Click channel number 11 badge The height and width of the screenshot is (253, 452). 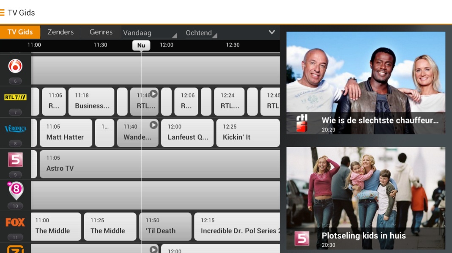(x=15, y=237)
